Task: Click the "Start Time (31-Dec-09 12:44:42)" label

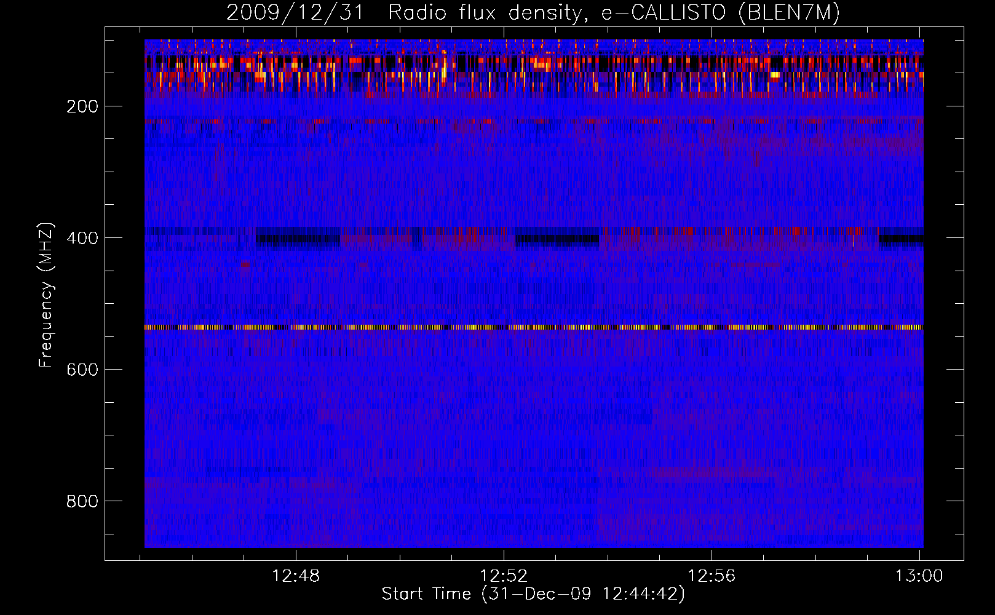Action: 533,594
